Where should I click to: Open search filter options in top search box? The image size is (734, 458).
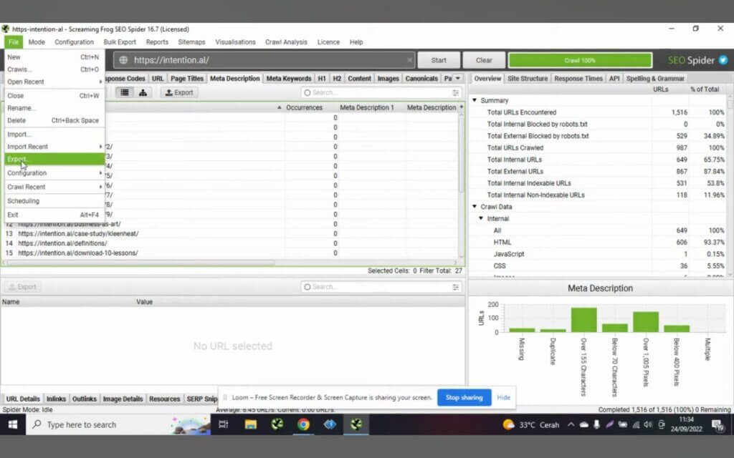(455, 92)
